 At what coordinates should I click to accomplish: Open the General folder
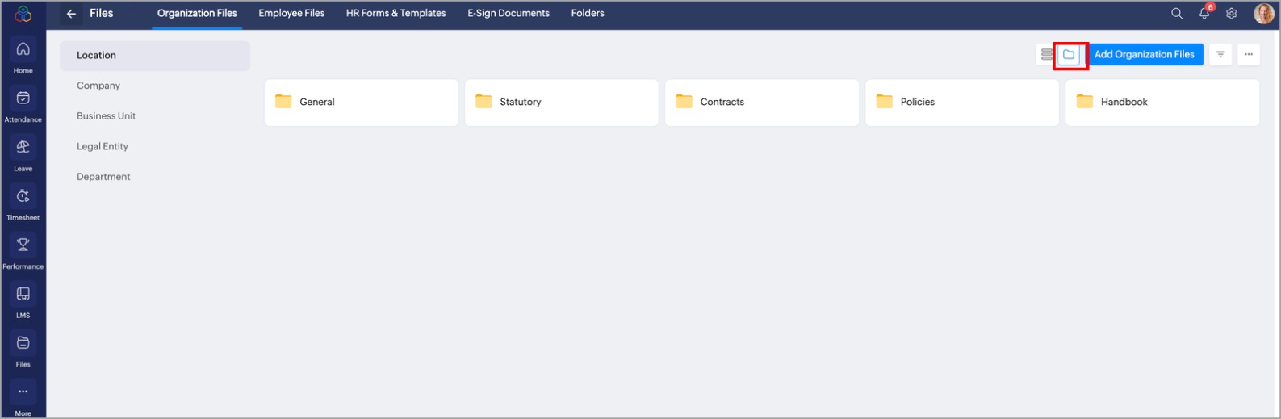point(362,103)
